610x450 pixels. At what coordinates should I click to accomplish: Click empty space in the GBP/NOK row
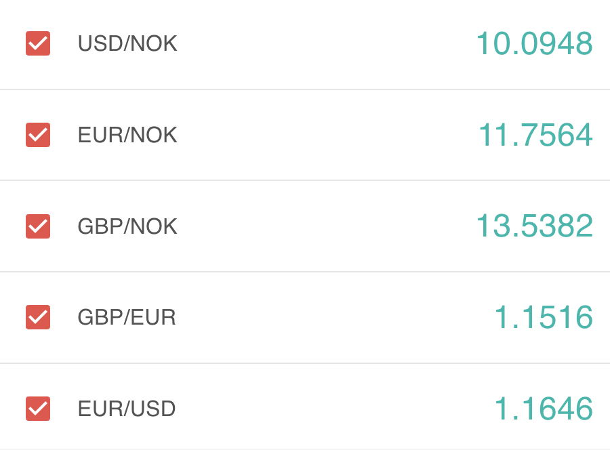click(325, 226)
